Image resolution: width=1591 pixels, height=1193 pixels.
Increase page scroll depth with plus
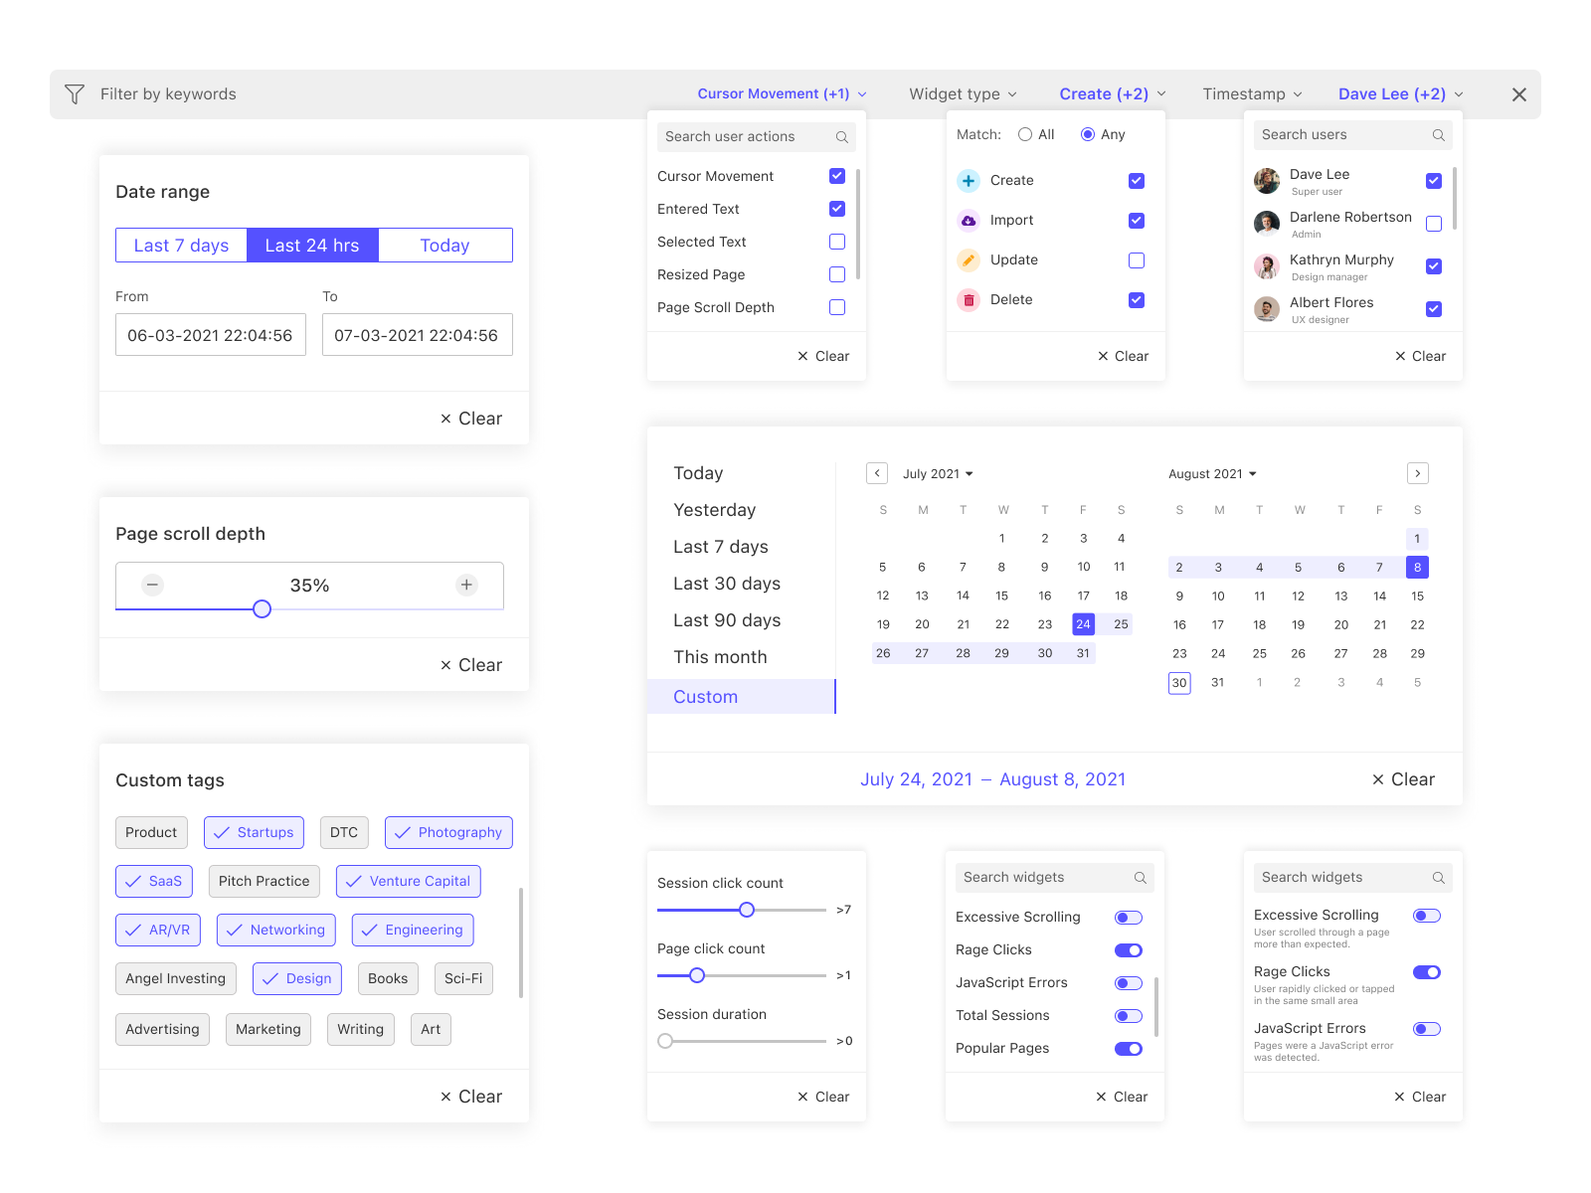(466, 586)
